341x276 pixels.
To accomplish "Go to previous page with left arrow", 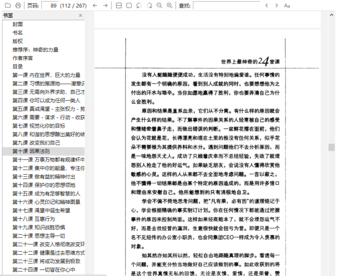I will click(95, 5).
